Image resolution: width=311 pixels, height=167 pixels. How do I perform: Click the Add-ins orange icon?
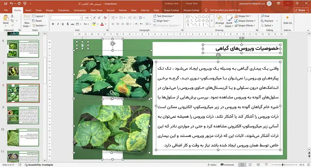[x=287, y=17]
